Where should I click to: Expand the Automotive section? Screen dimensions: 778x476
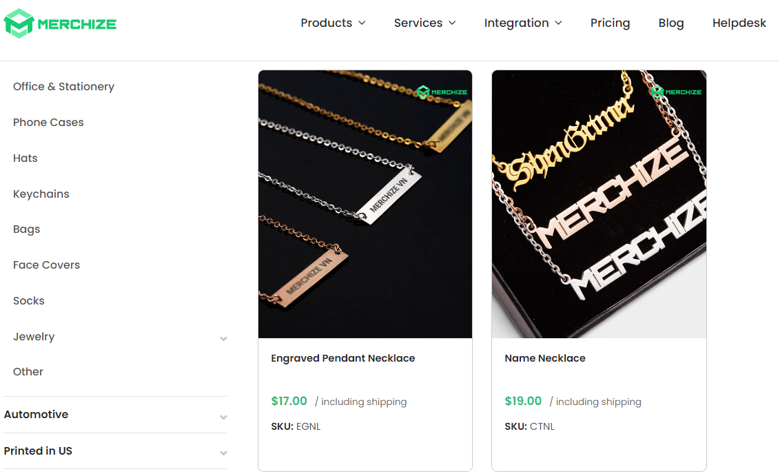(223, 416)
